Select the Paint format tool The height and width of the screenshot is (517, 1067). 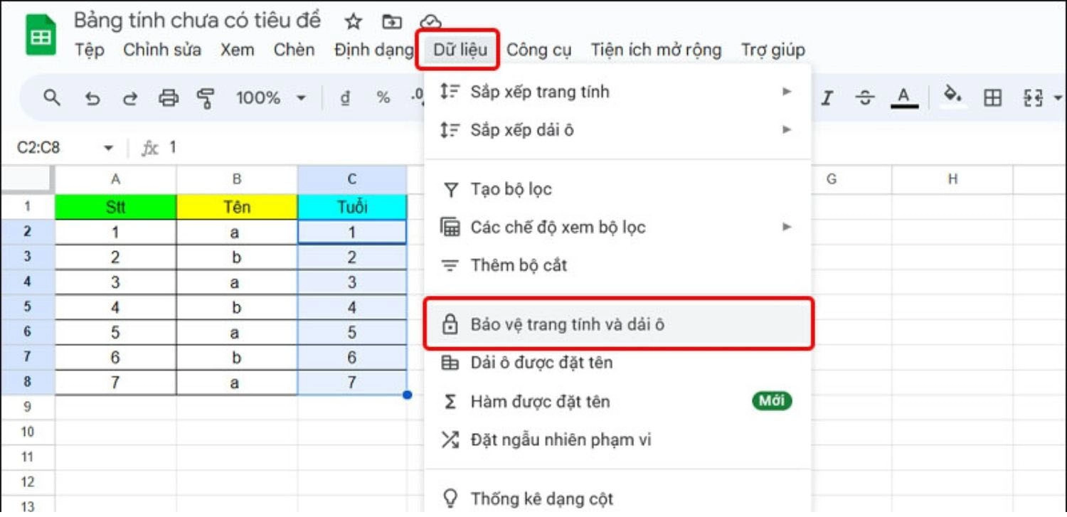(x=206, y=98)
